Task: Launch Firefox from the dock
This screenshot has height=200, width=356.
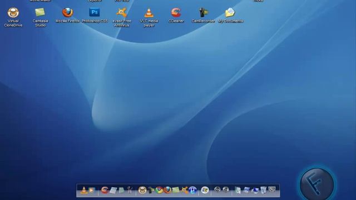Action: coord(167,190)
